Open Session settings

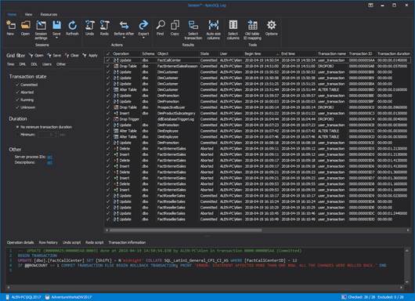[41, 30]
